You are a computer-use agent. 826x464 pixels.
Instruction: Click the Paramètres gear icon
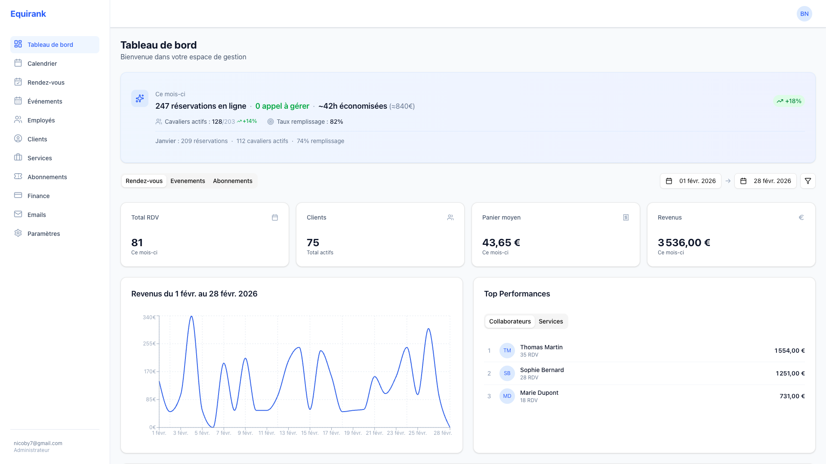coord(18,233)
